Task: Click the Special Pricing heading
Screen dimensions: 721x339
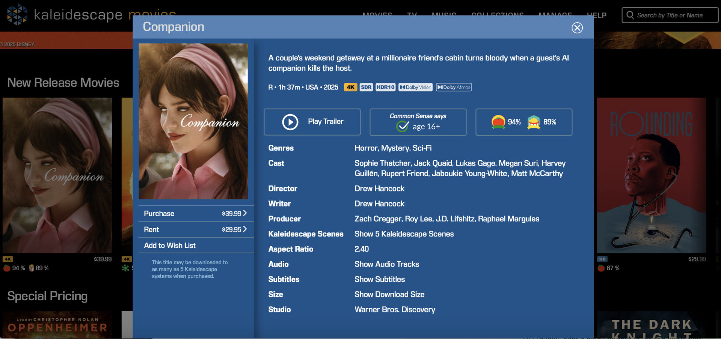Action: pos(47,296)
